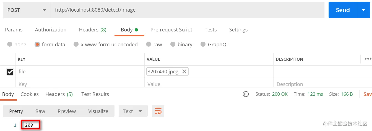Viewport: 372px width, 131px height.
Task: Uncheck the file row checkbox
Action: (10, 72)
